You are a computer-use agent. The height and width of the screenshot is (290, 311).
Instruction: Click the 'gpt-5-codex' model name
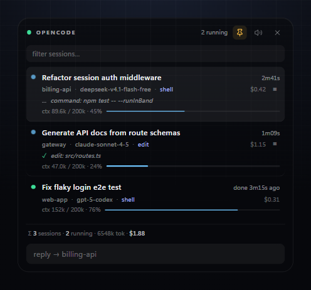[95, 200]
